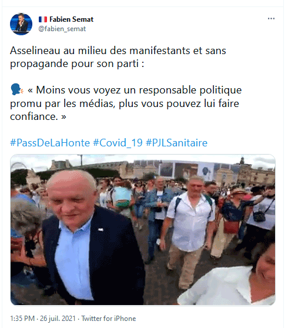Viewport: 288px width, 328px height.
Task: Click the French flag emoji beside the name
Action: [43, 19]
